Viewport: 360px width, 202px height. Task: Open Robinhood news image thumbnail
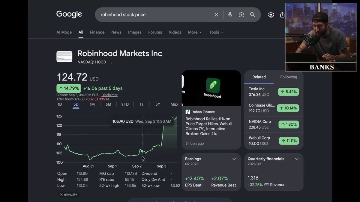coord(211,88)
